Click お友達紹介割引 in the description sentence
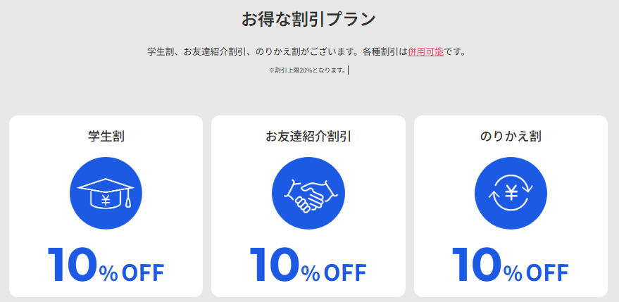 pyautogui.click(x=214, y=52)
